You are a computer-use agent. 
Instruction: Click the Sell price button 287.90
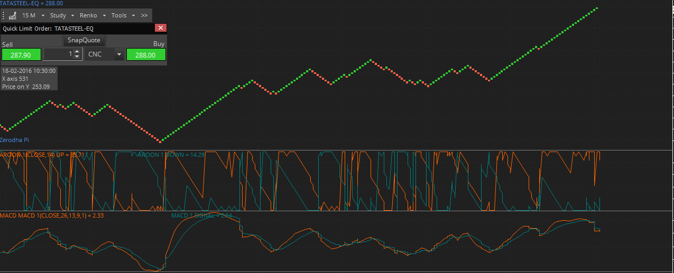click(x=21, y=54)
